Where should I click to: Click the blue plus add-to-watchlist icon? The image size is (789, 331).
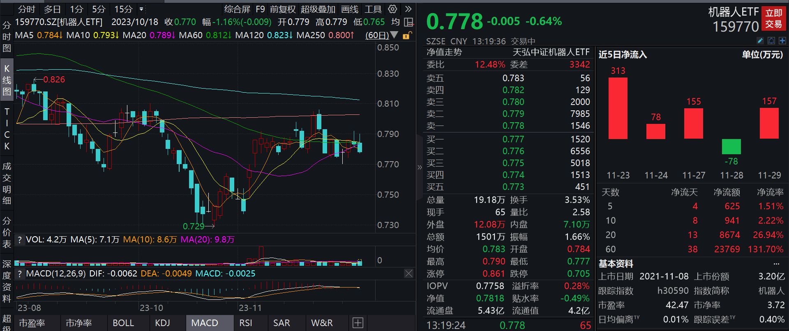point(782,41)
